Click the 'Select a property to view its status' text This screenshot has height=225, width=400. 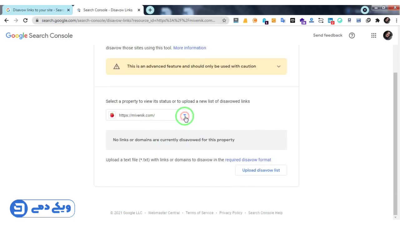click(x=178, y=101)
